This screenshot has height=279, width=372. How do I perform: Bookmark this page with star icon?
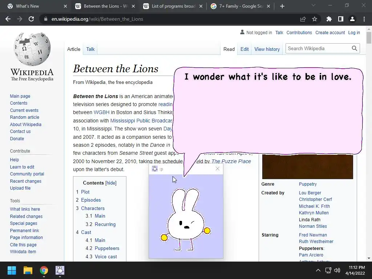pos(315,19)
